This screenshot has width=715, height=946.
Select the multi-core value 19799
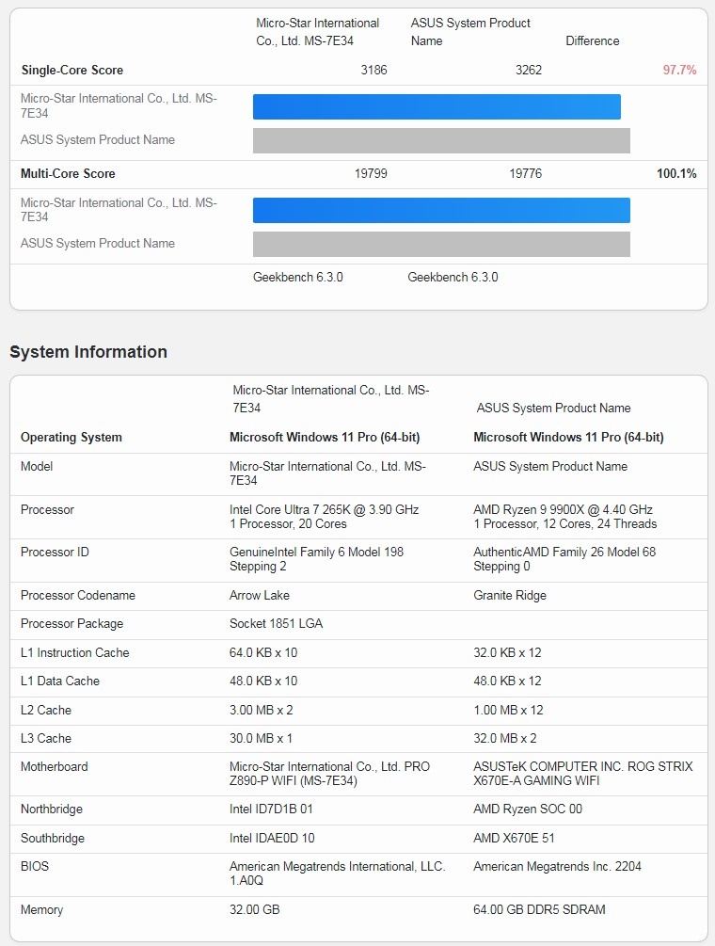click(x=371, y=174)
